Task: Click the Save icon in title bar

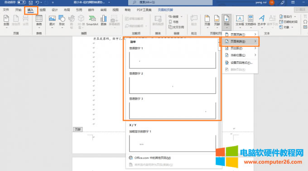Action: (x=31, y=3)
